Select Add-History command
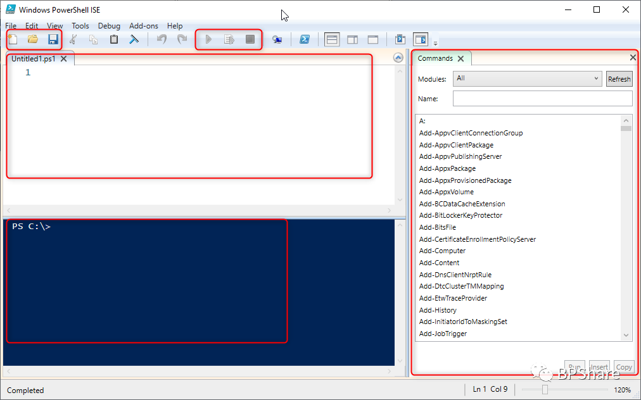Screen dimensions: 641x400 (438, 311)
